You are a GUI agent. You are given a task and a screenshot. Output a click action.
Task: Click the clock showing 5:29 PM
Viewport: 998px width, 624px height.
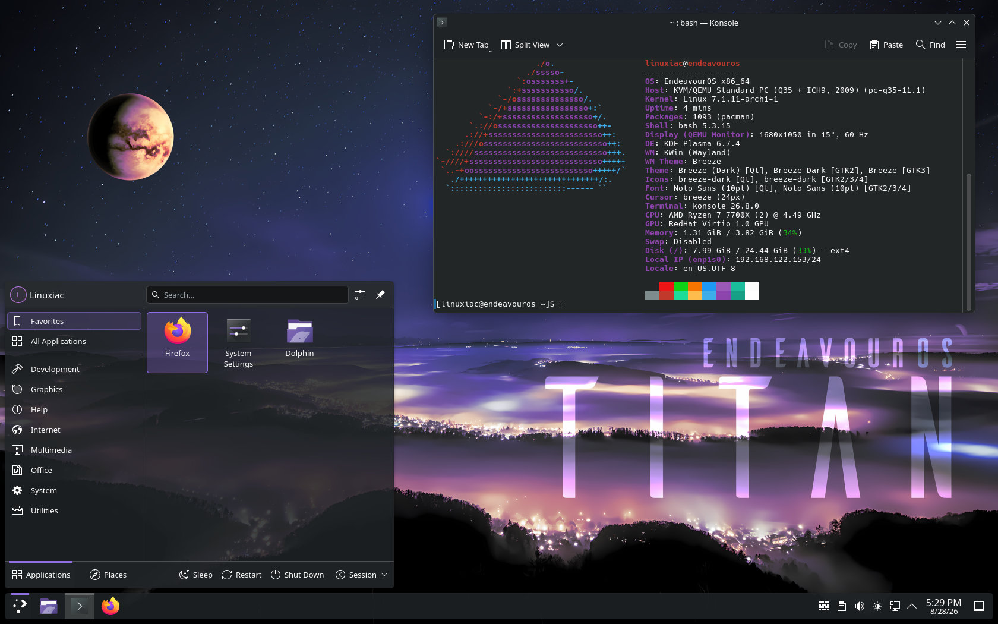click(943, 606)
